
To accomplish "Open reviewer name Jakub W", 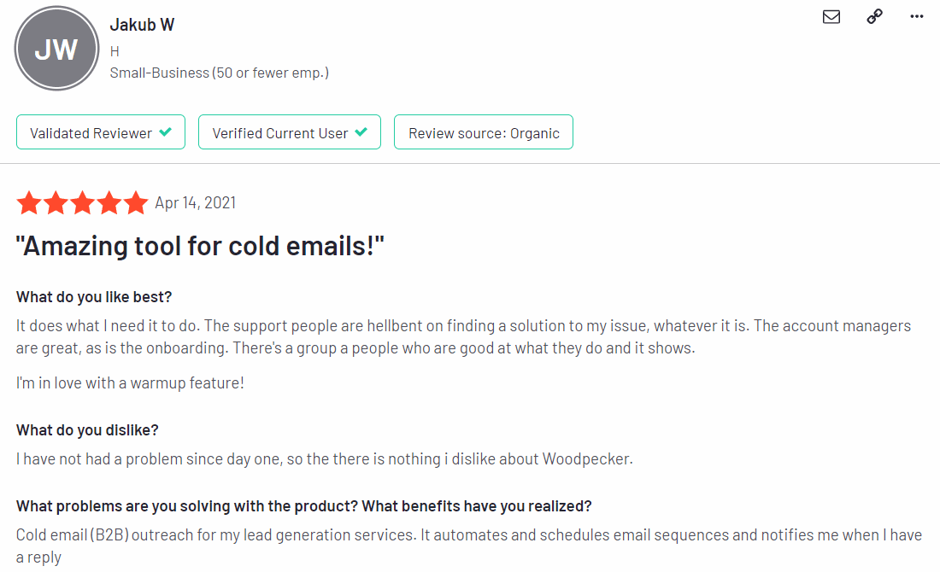I will (x=142, y=25).
